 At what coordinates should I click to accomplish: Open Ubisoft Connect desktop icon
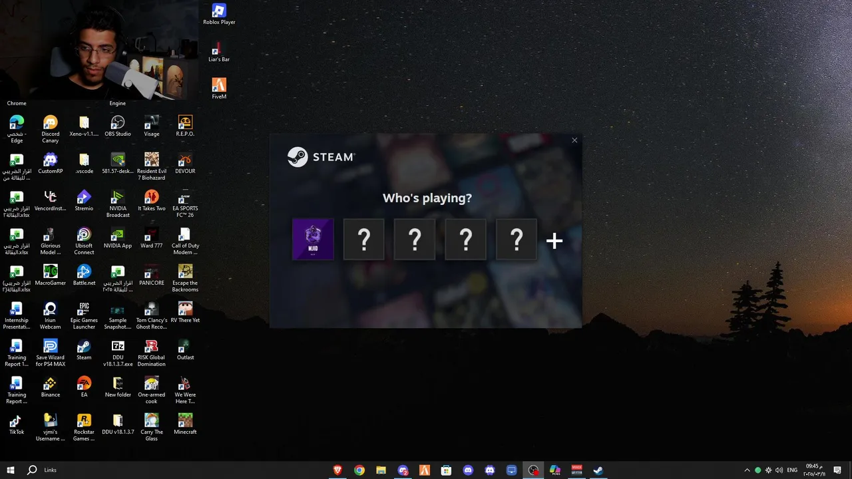coord(84,241)
